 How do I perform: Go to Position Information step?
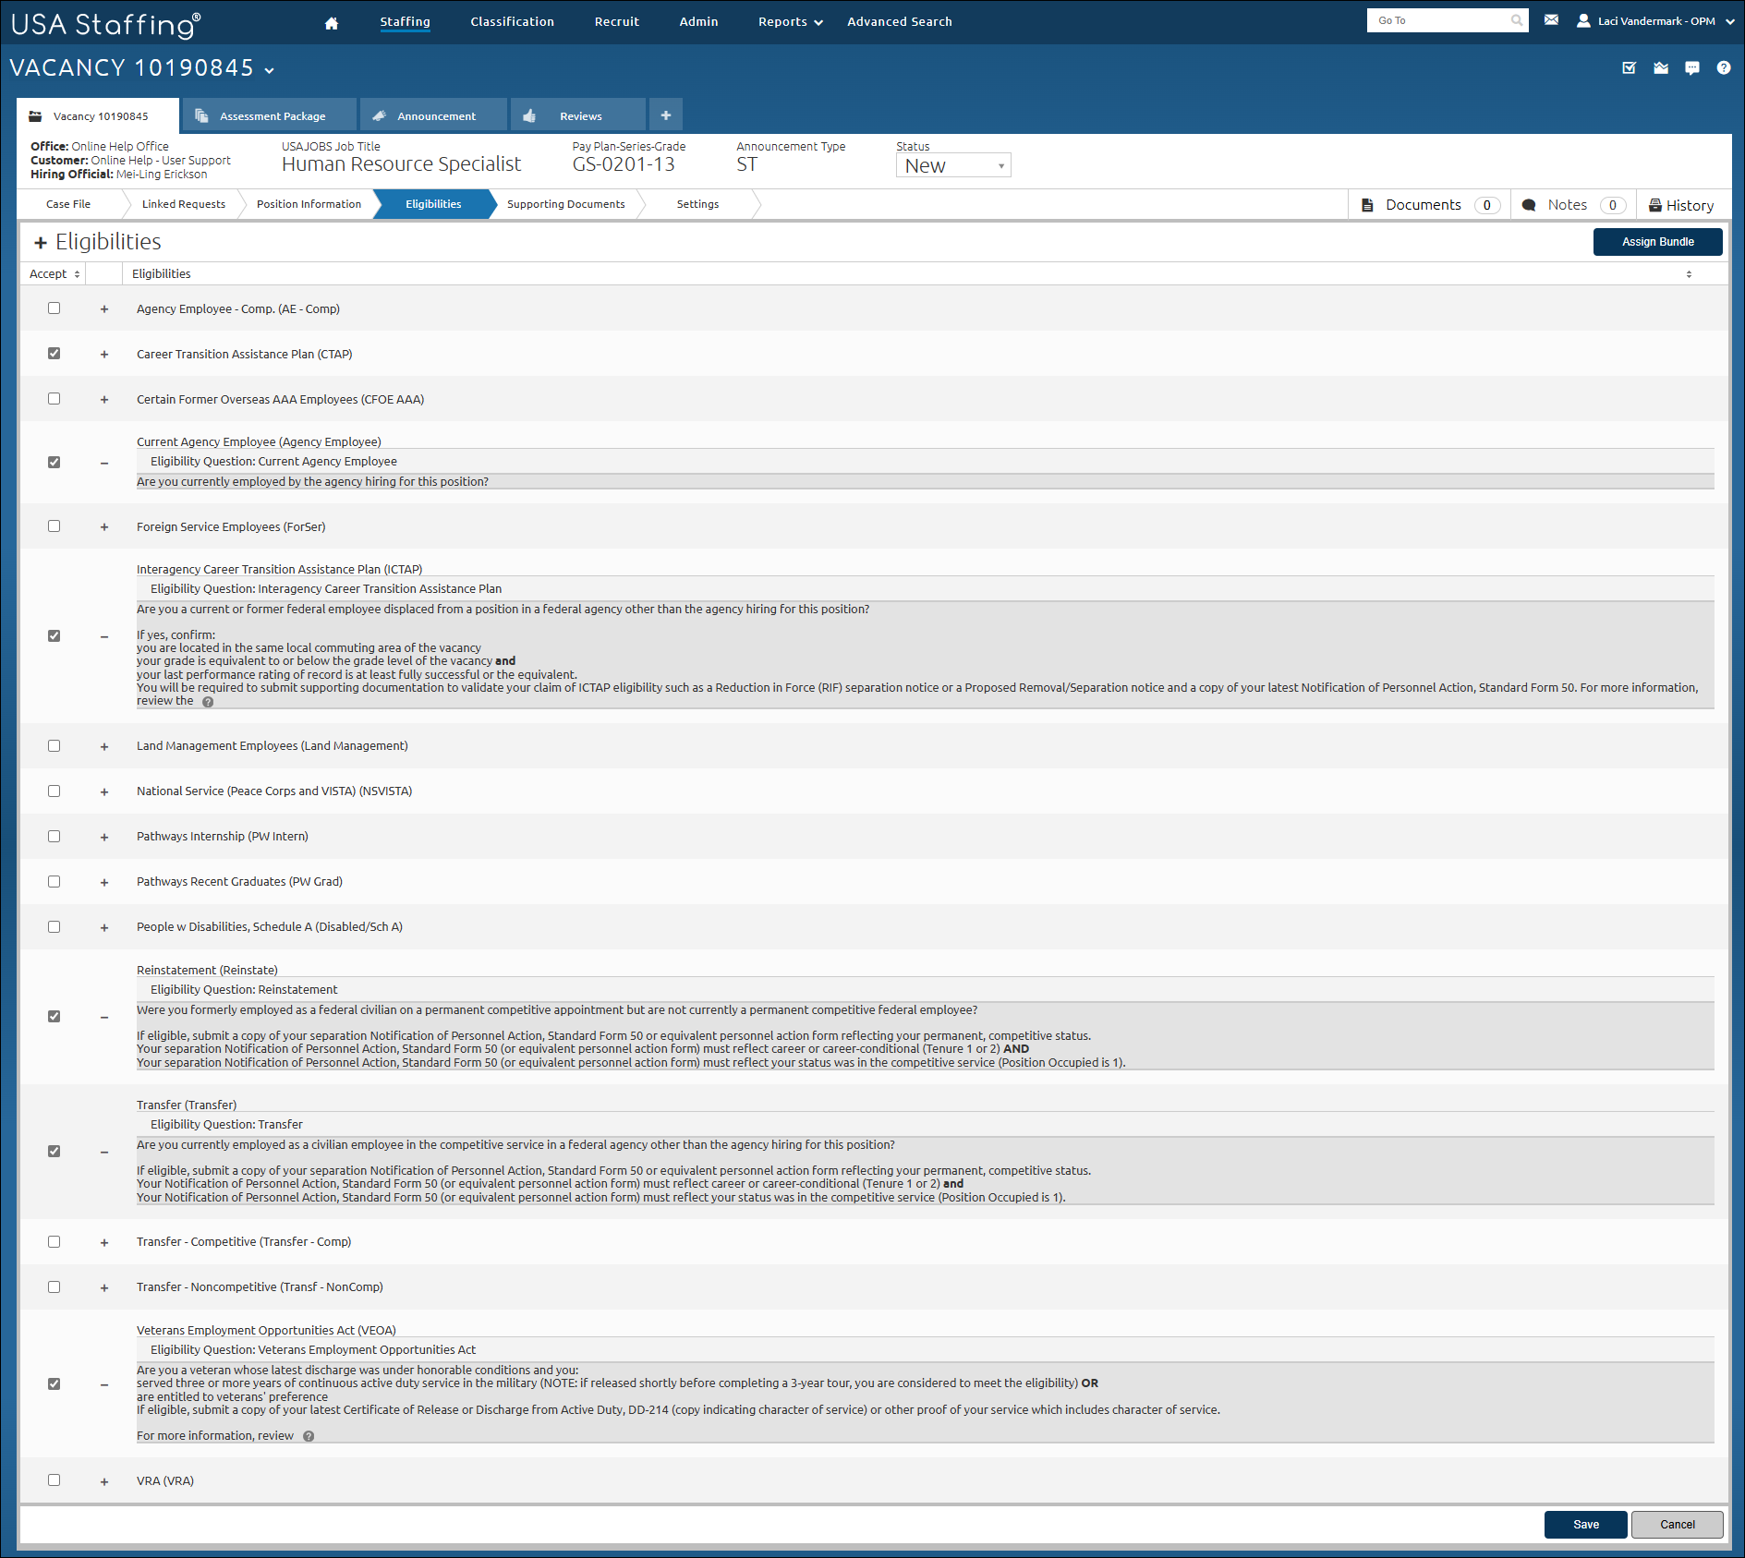click(x=309, y=204)
